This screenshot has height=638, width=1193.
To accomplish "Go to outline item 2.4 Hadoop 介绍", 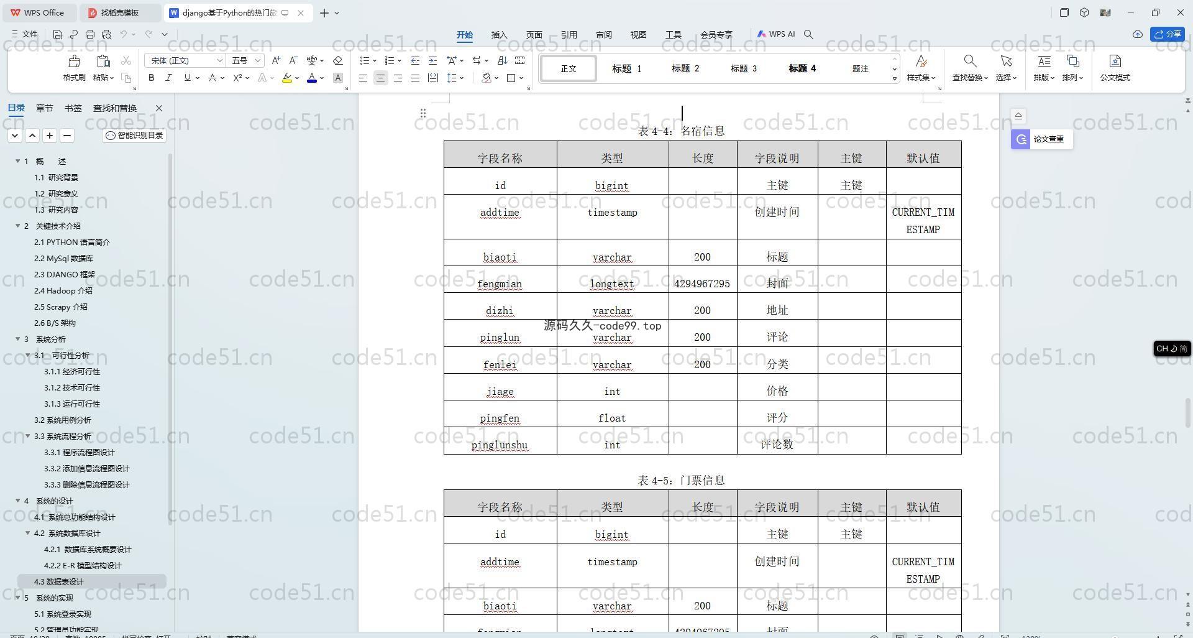I will click(63, 290).
